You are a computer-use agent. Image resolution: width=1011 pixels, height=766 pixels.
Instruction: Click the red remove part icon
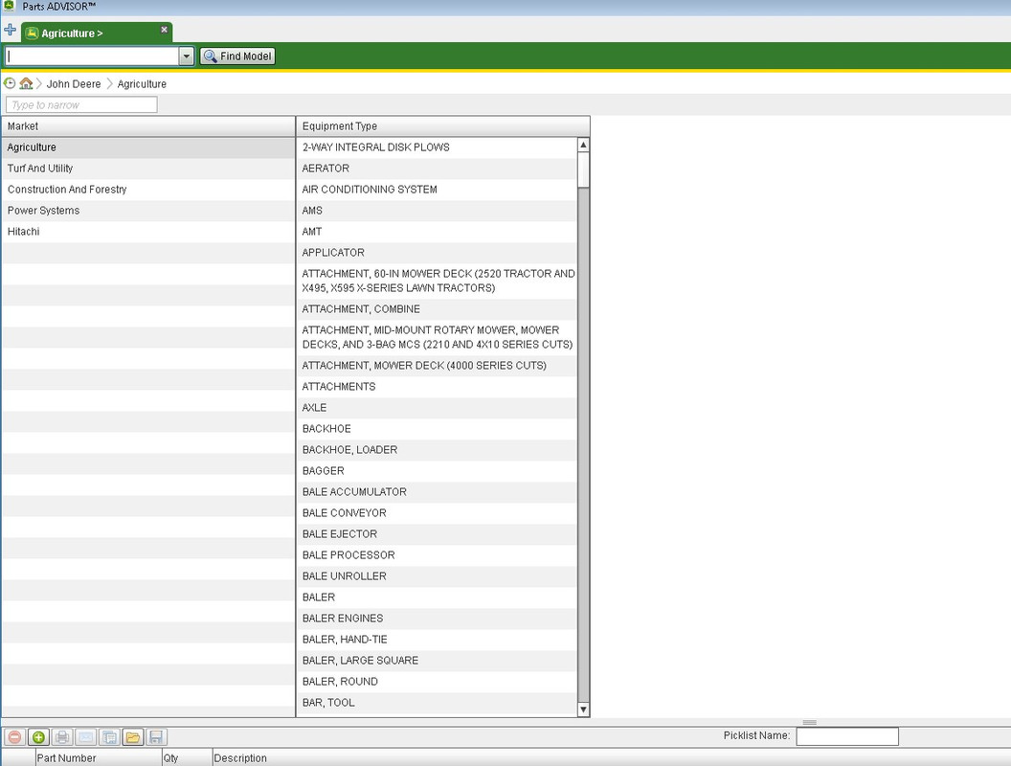pos(14,737)
